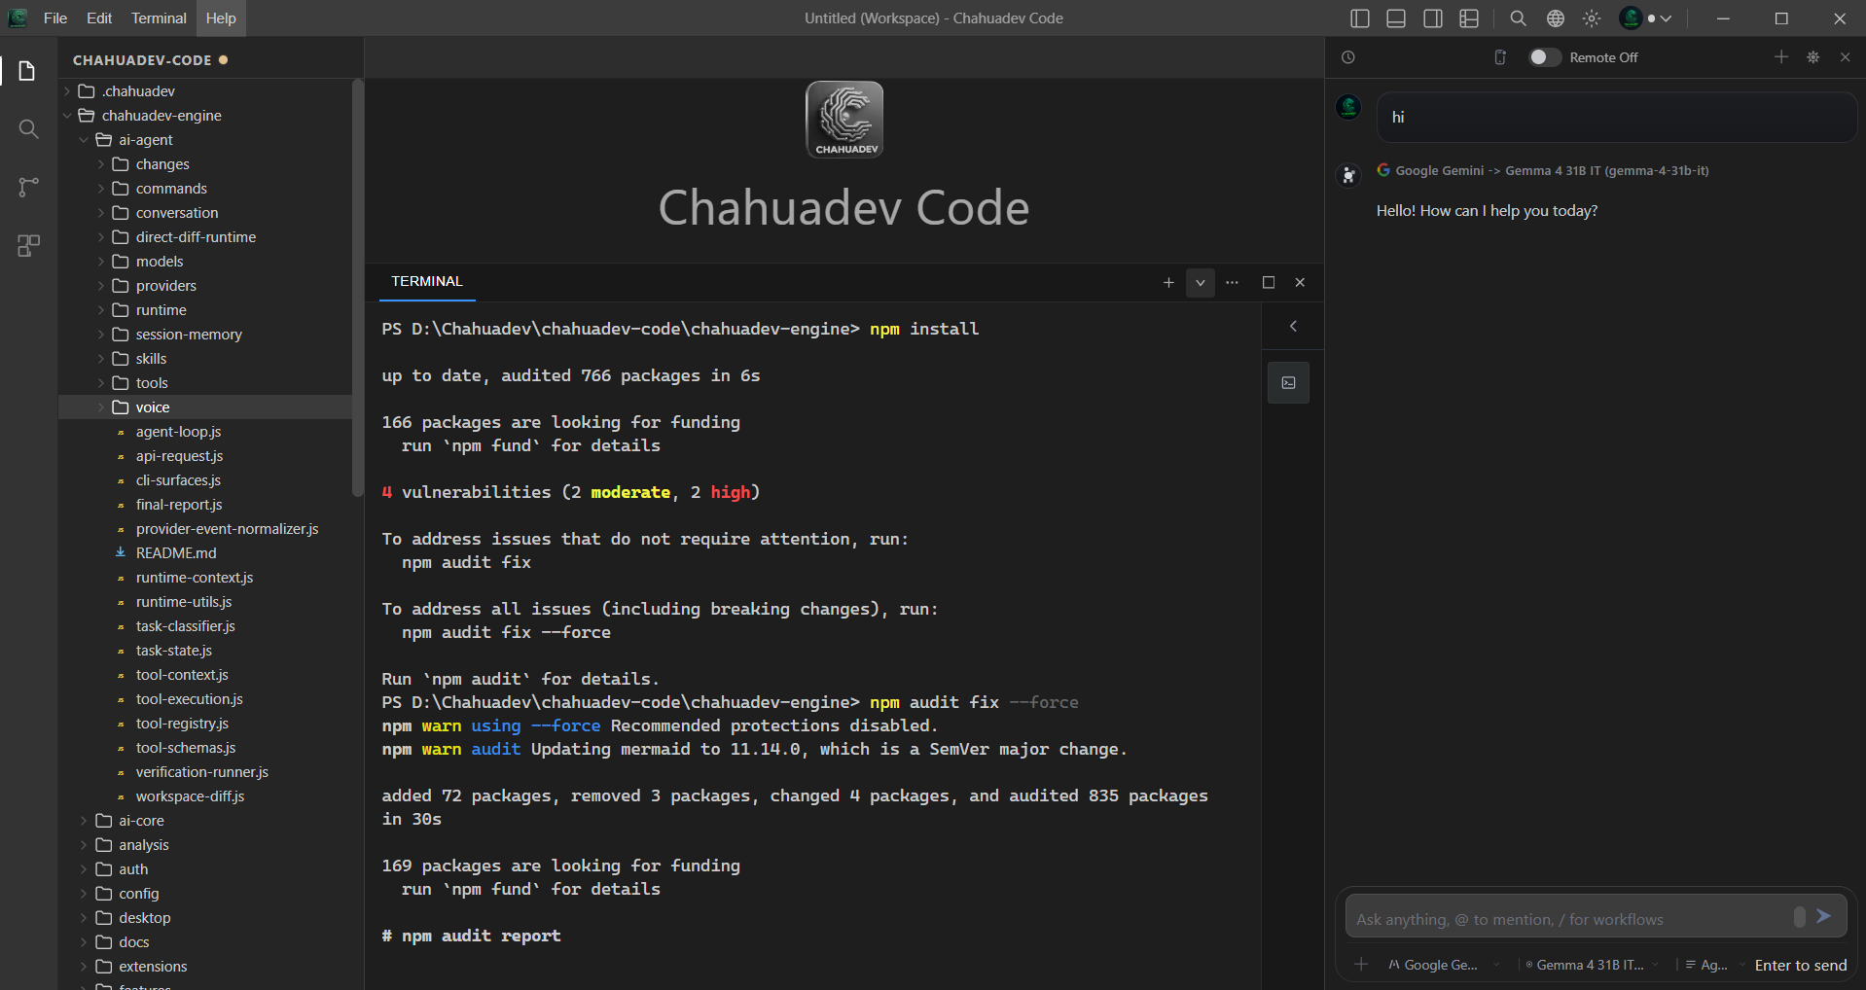The image size is (1866, 990).
Task: Toggle the primary sidebar layout icon
Action: 1360,18
